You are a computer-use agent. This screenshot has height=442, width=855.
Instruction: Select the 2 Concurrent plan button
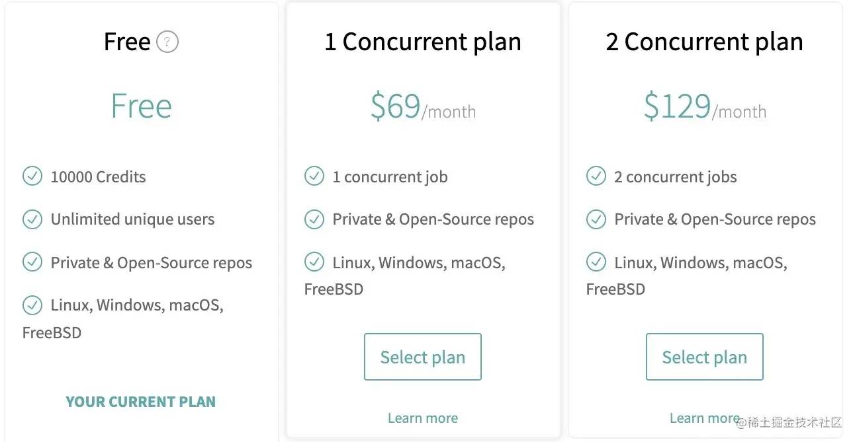click(x=705, y=357)
